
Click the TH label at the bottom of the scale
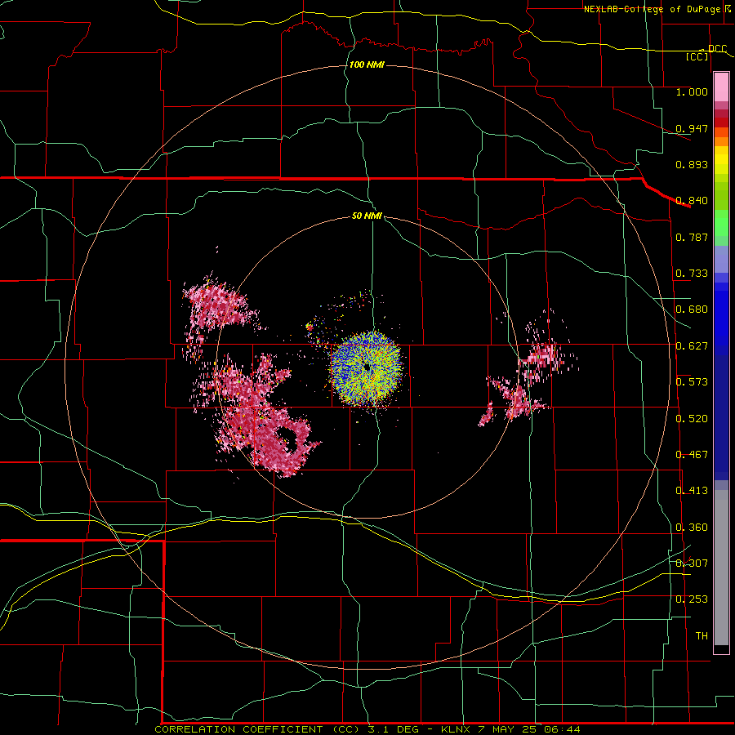pos(702,636)
